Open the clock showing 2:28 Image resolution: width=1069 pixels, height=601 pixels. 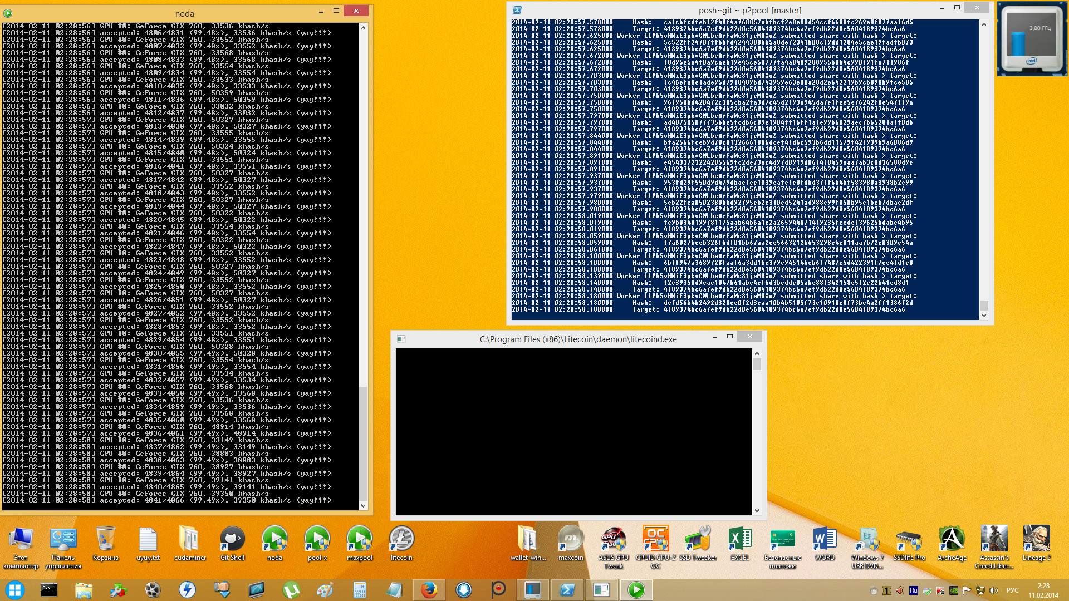[x=1043, y=590]
